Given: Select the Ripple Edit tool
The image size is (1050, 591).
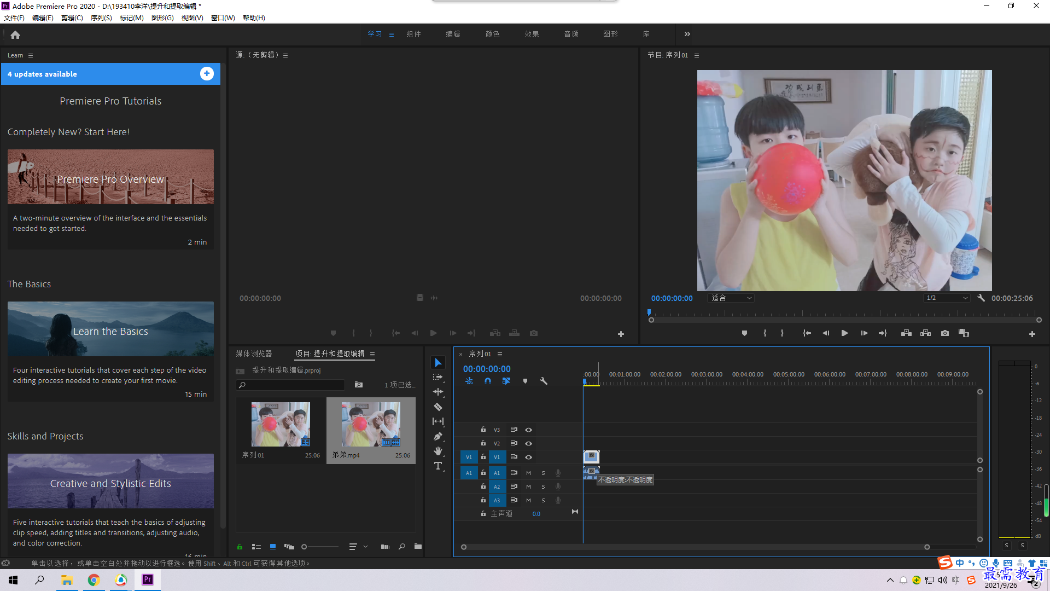Looking at the screenshot, I should coord(438,392).
